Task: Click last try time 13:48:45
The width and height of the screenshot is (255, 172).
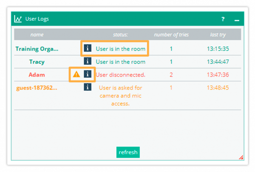Action: point(218,88)
